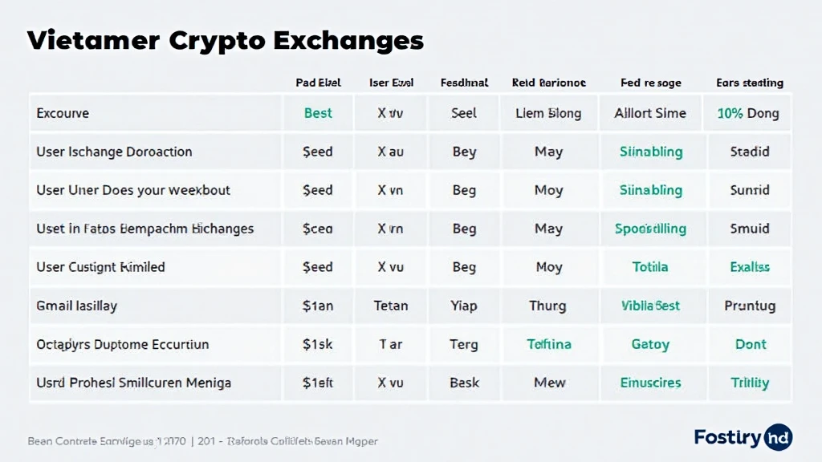Click the Fostiry logo badge
Viewport: 822px width, 462px height.
743,437
